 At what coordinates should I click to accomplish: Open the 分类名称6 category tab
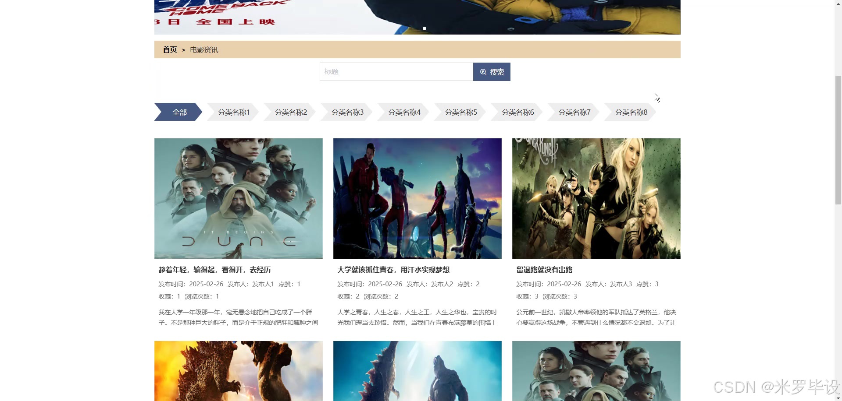(x=517, y=112)
